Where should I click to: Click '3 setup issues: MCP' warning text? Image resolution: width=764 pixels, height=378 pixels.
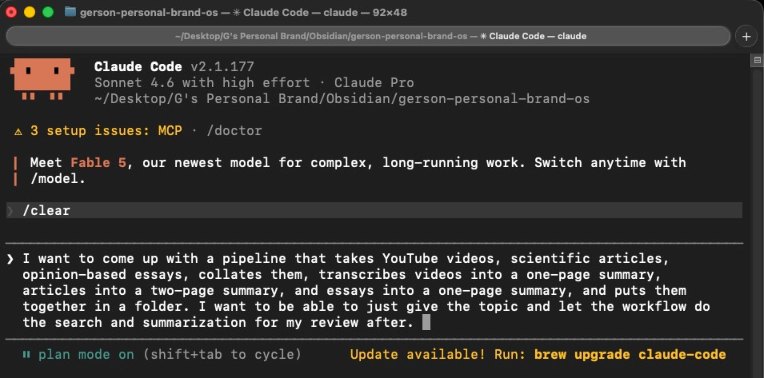coord(106,131)
